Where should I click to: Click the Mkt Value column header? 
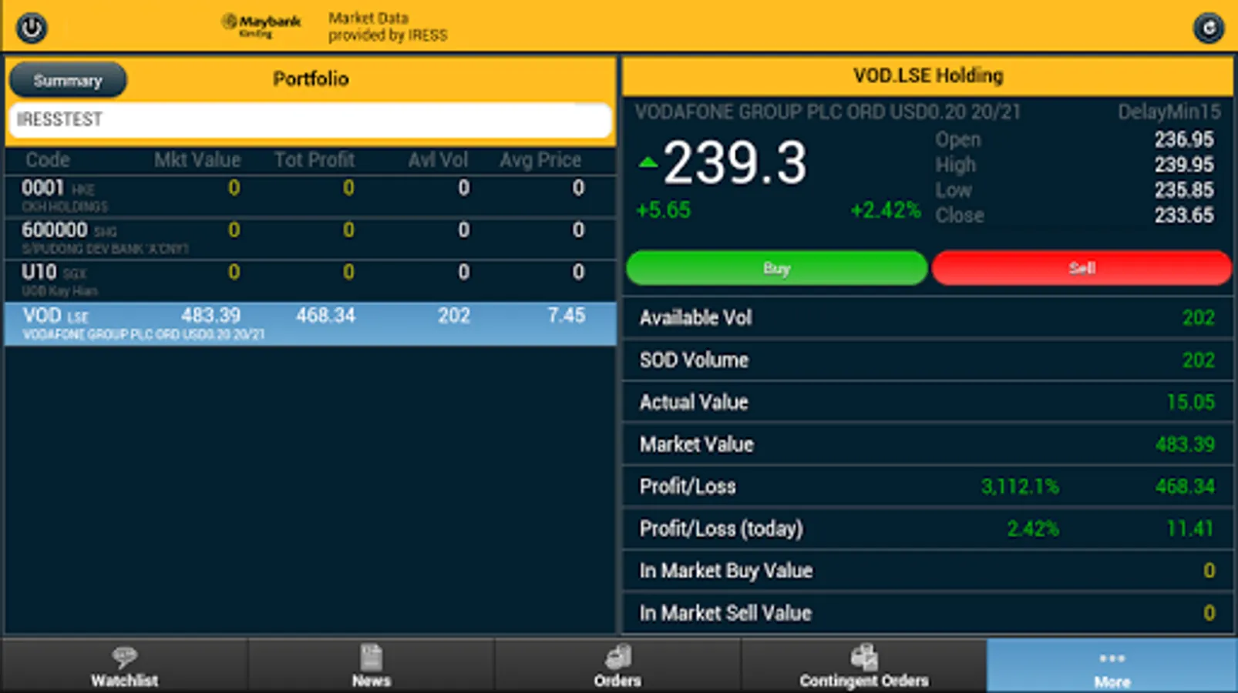(x=197, y=160)
